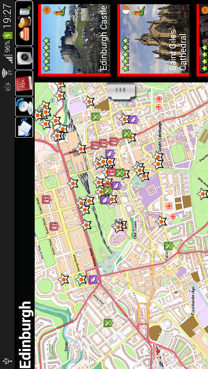Tap the satellite dish GPS icon
The height and width of the screenshot is (369, 208).
pyautogui.click(x=24, y=107)
